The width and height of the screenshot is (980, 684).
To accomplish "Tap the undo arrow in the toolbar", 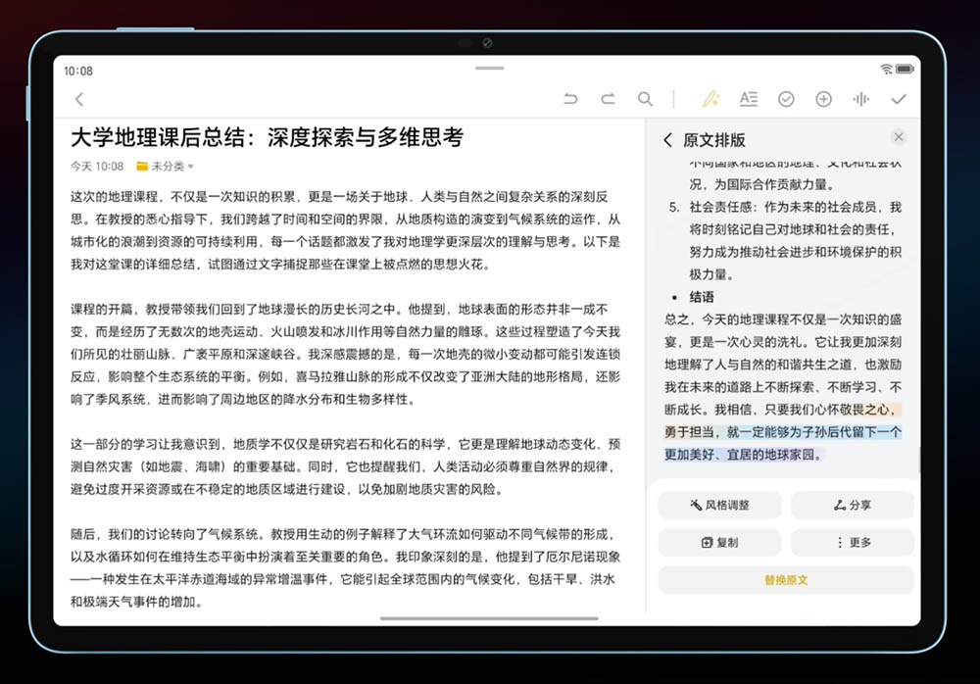I will coord(570,99).
